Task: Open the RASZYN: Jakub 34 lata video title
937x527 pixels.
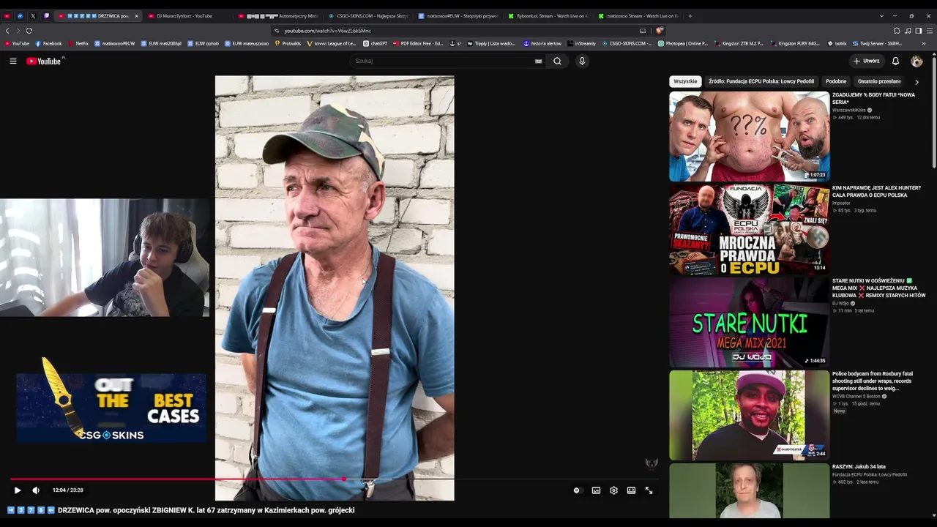Action: (859, 466)
